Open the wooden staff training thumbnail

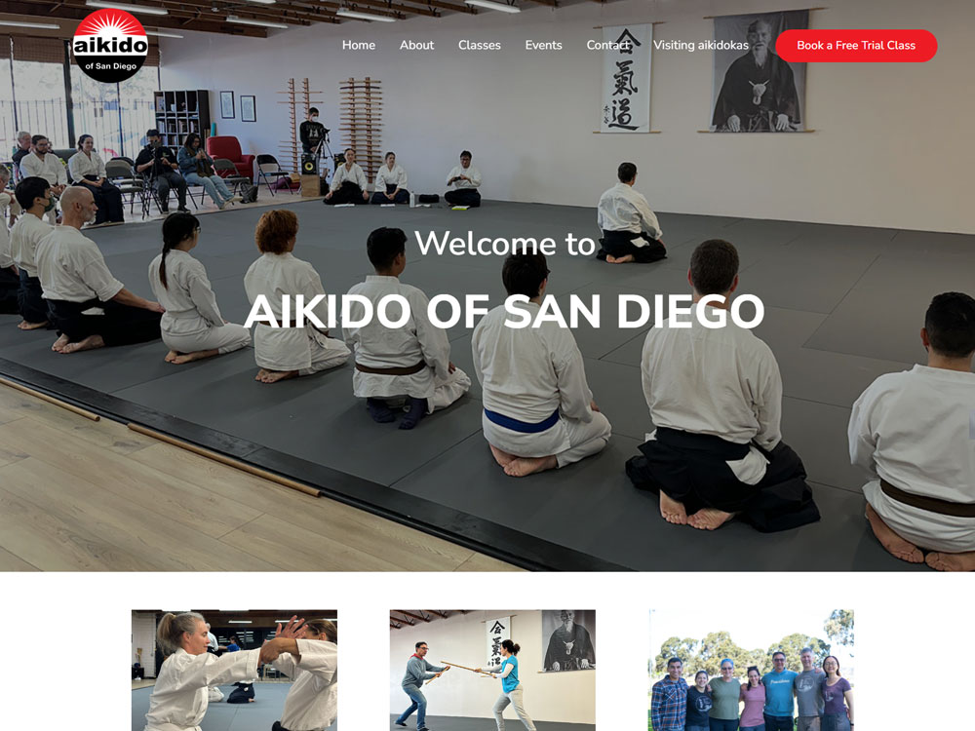(492, 671)
